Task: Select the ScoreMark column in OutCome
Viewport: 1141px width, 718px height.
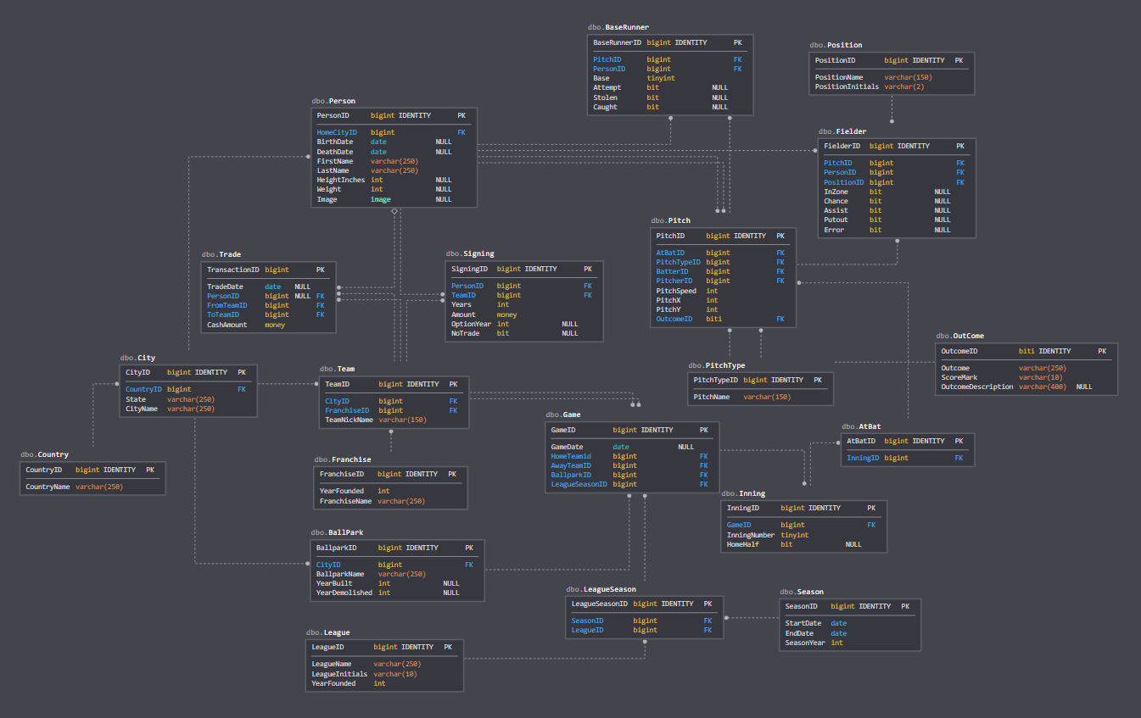Action: (x=1027, y=377)
